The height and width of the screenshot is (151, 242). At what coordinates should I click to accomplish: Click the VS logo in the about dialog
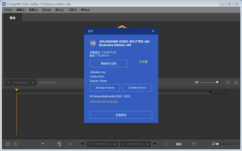(x=93, y=43)
